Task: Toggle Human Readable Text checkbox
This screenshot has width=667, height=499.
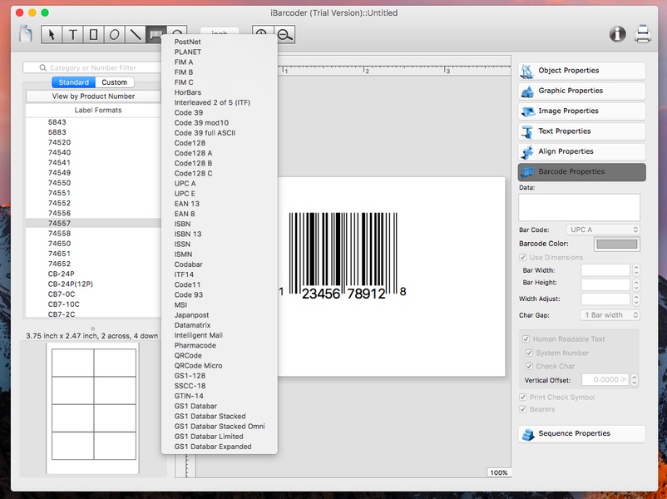Action: click(526, 339)
